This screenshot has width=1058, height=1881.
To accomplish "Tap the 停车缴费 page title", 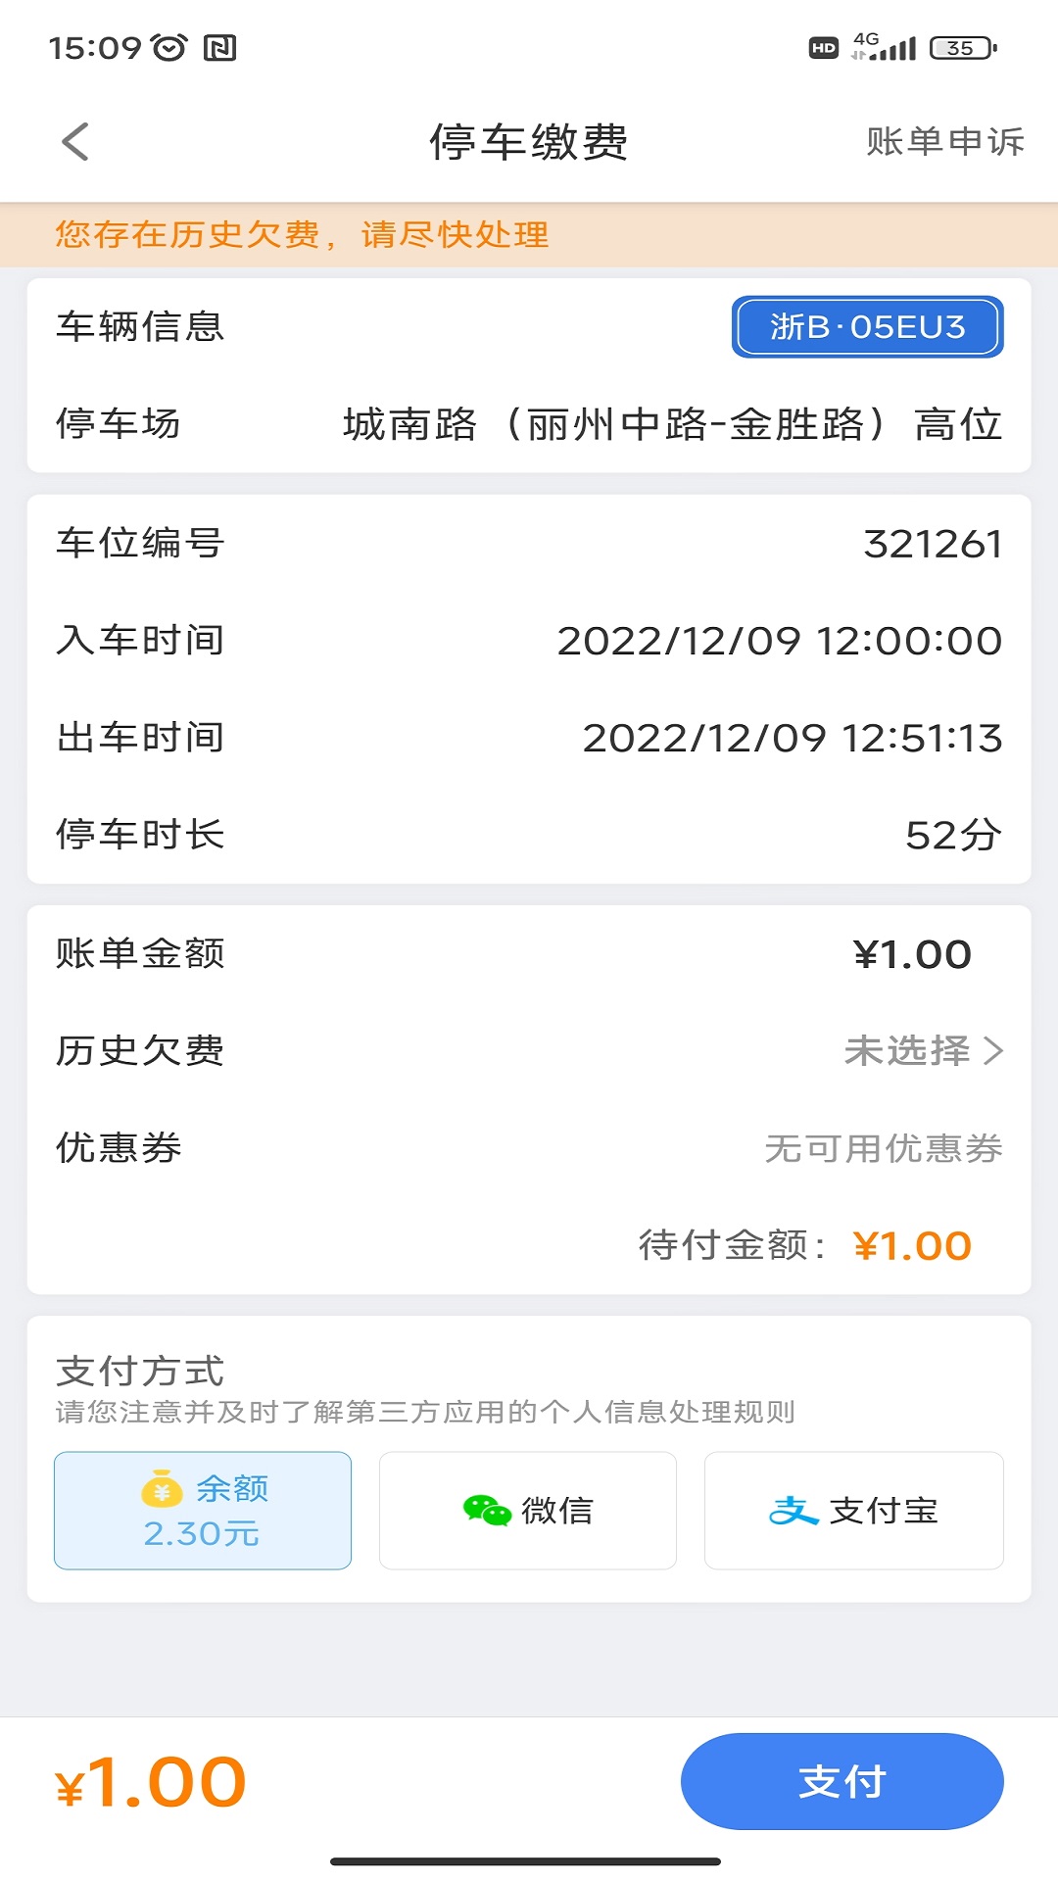I will 529,141.
